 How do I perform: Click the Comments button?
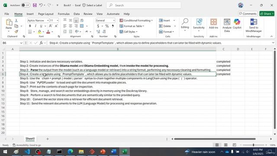click(248, 13)
